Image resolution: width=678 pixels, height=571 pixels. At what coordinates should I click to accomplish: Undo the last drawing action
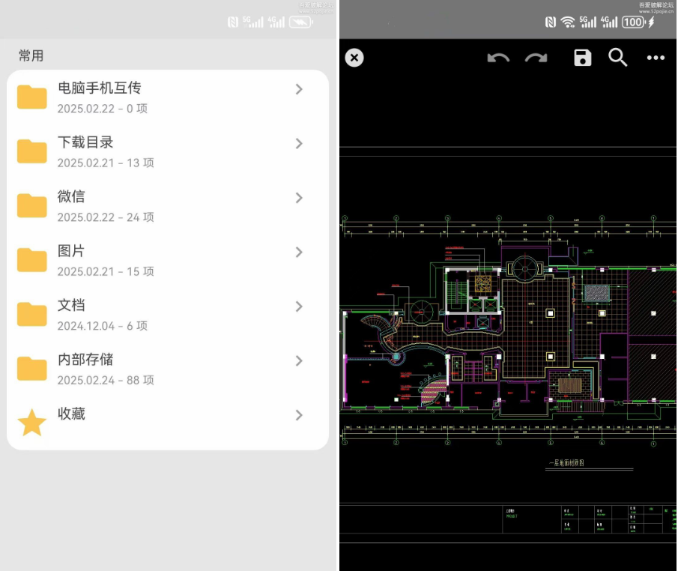point(498,58)
